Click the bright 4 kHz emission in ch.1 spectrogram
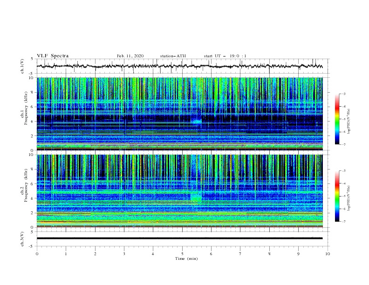Viewport: 369px width, 285px height. pyautogui.click(x=197, y=122)
